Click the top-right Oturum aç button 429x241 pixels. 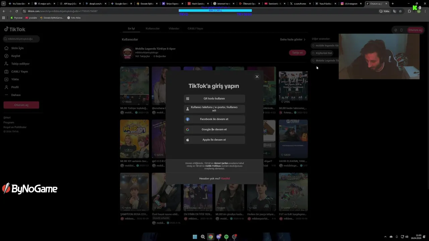coord(415,30)
